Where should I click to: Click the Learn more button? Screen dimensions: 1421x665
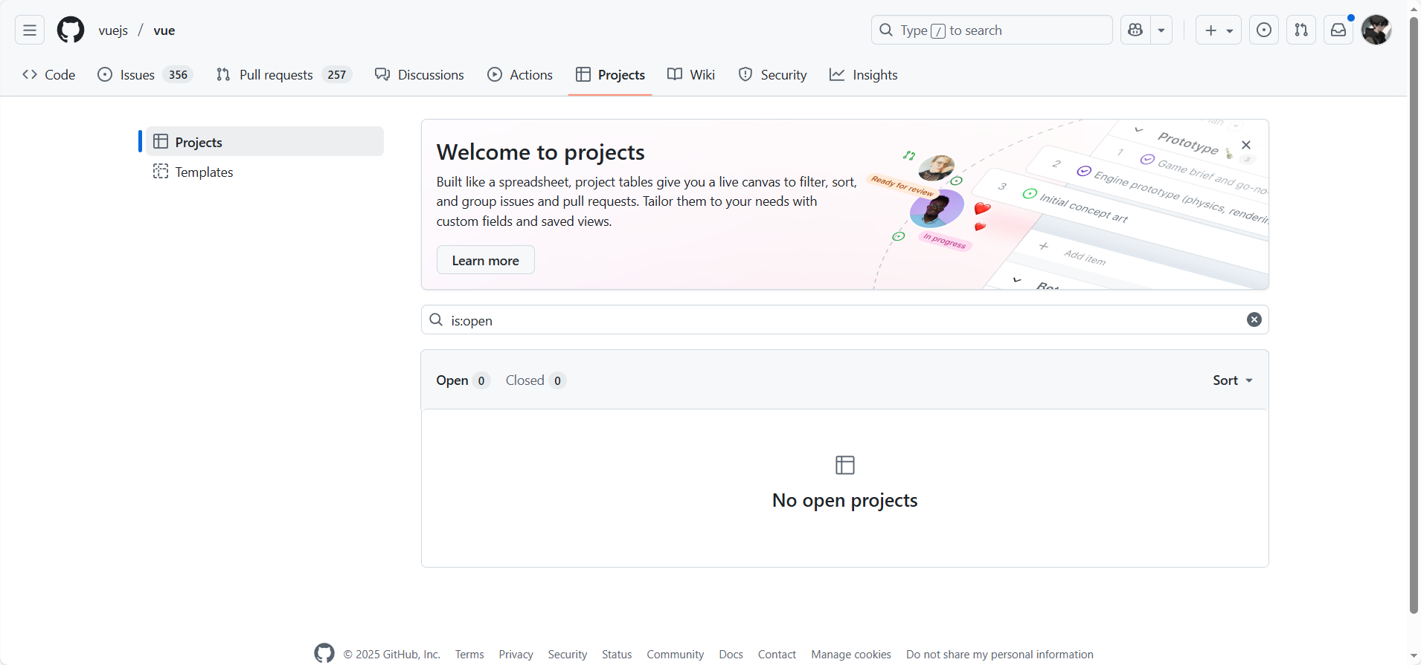(x=485, y=260)
